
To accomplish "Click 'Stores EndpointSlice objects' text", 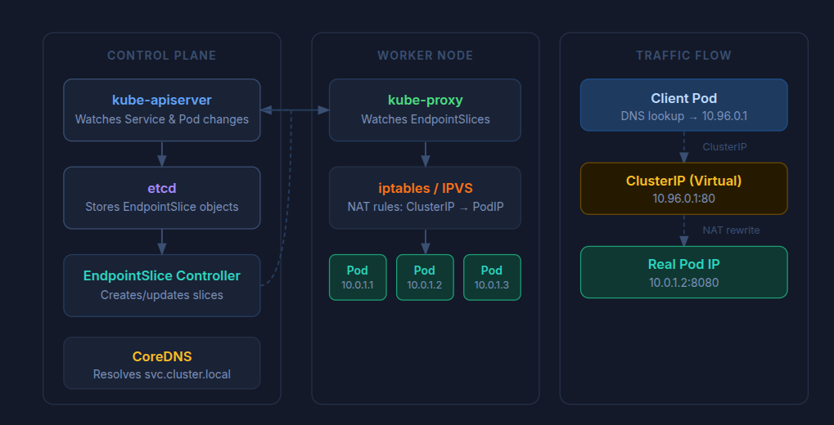I will point(162,207).
